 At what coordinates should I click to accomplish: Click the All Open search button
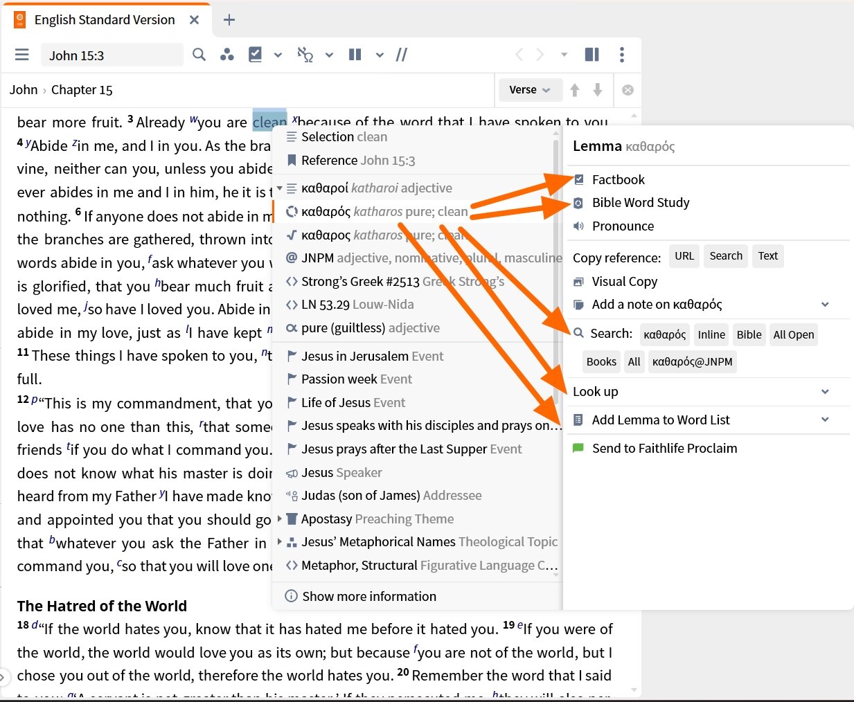[x=794, y=335]
